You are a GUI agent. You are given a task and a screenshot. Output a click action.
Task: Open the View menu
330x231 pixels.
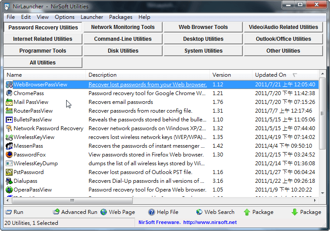pyautogui.click(x=43, y=17)
